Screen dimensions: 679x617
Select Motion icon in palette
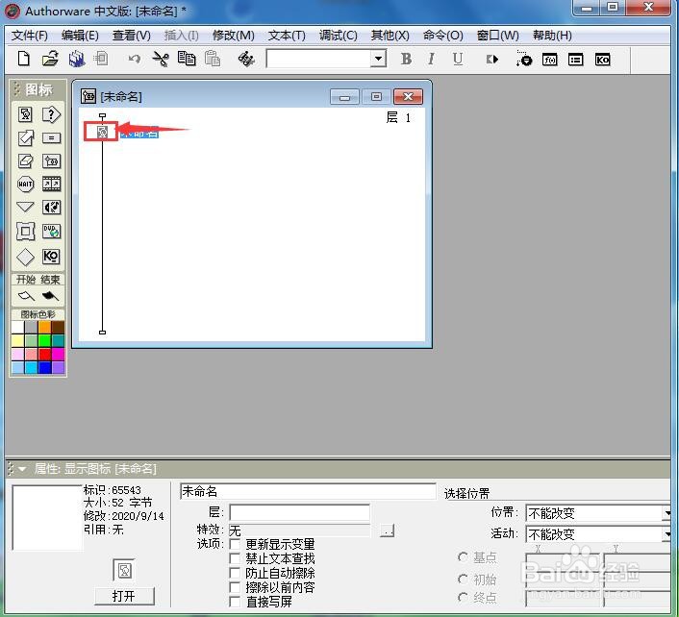26,138
